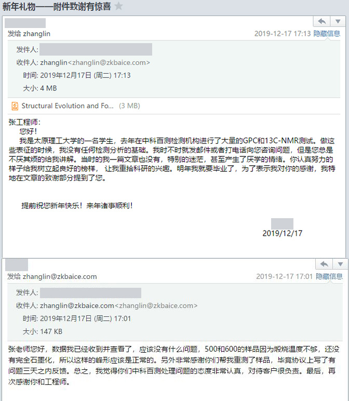Hide info of the 17:13 email
The height and width of the screenshot is (401, 349).
coord(327,33)
